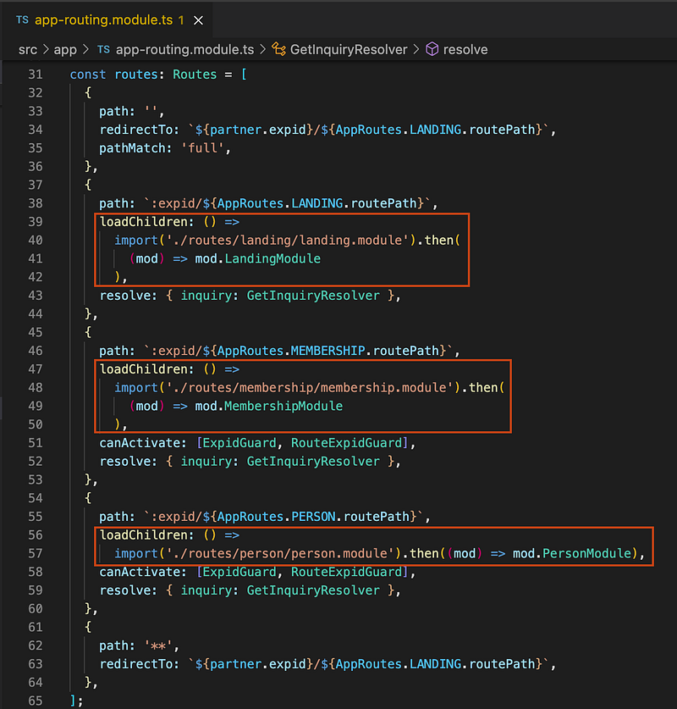Screen dimensions: 677x709
Task: Click the chevron between src and app breadcrumbs
Action: click(x=46, y=50)
